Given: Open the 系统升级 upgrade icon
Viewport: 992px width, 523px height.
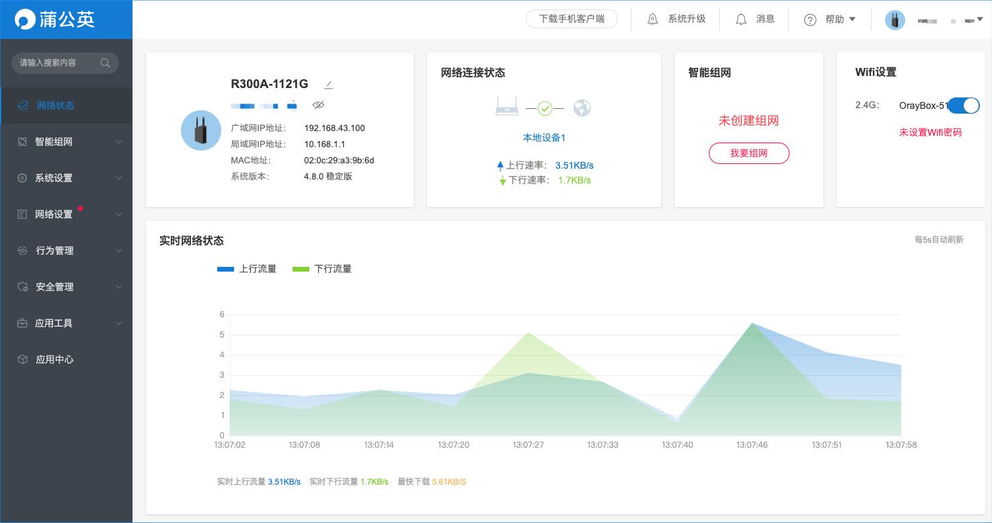Looking at the screenshot, I should tap(652, 19).
